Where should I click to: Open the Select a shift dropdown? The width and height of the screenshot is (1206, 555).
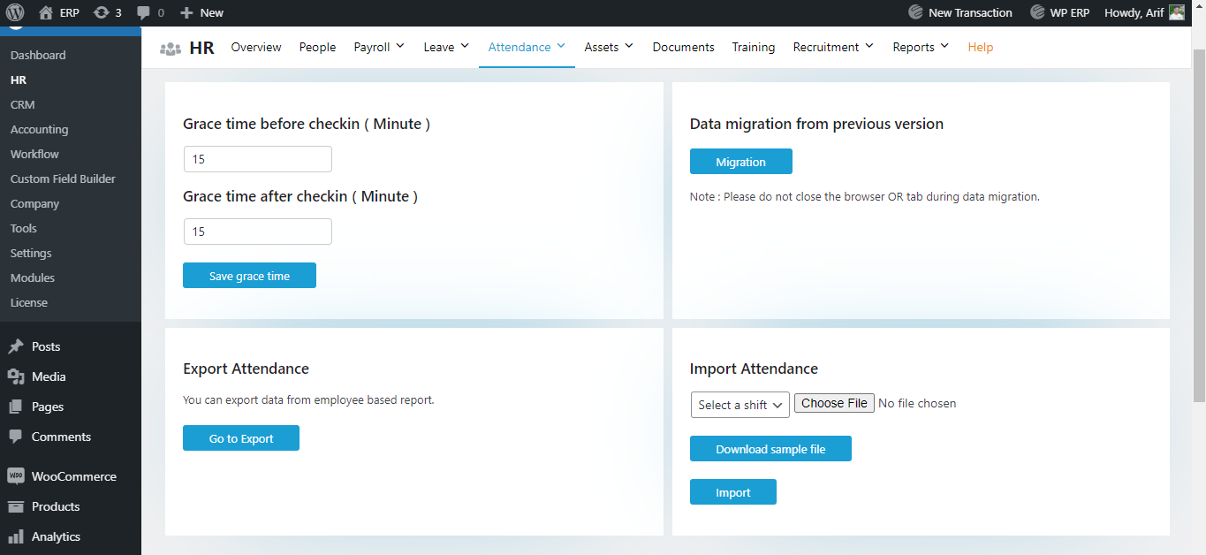740,405
